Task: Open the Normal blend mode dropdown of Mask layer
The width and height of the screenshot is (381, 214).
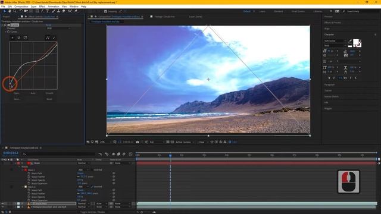Action: 83,163
